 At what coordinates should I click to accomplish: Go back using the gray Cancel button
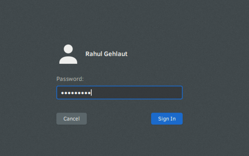[x=72, y=119]
